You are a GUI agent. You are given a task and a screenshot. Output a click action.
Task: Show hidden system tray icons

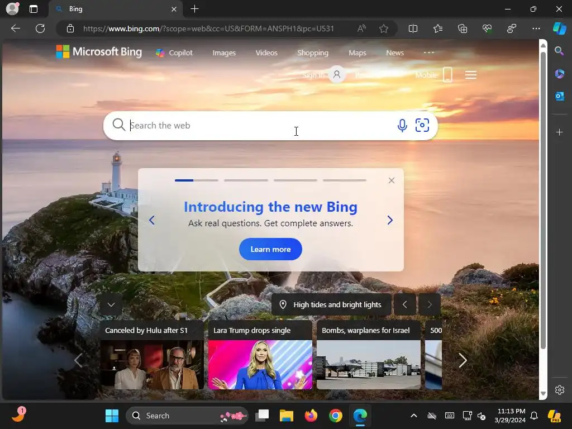click(x=414, y=416)
